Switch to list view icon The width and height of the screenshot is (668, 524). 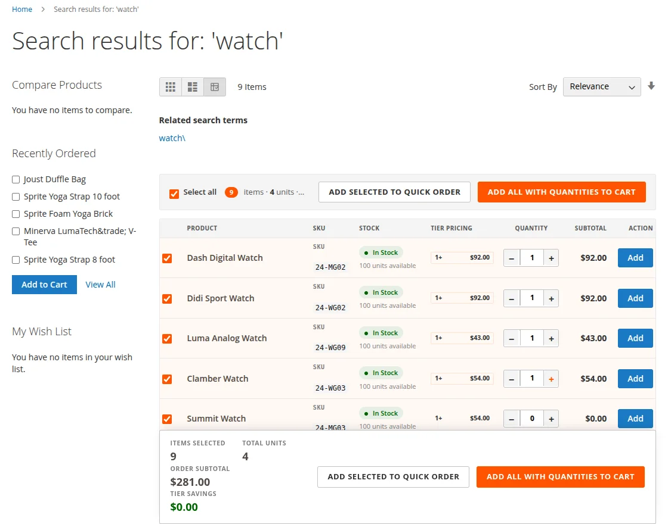click(193, 87)
